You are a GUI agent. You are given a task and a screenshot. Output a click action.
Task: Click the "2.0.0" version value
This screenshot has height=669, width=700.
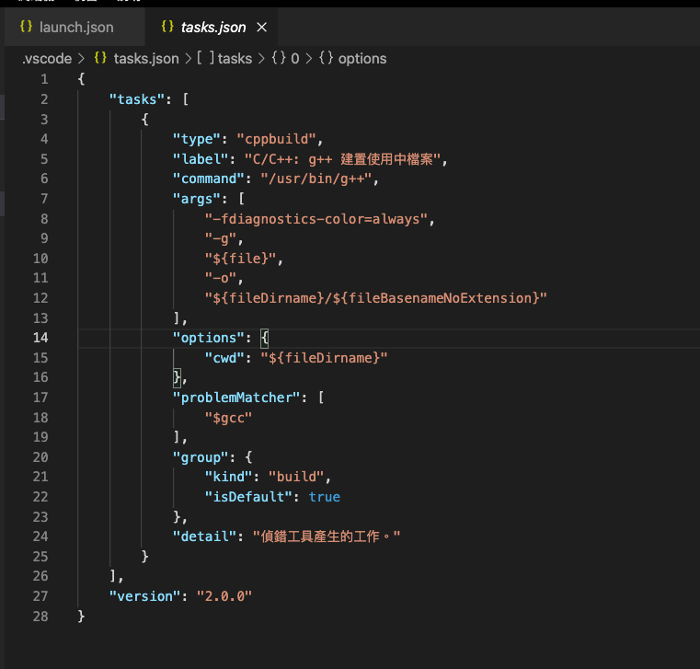coord(224,596)
